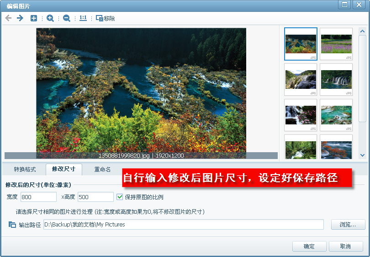Click the output path folder icon

point(12,225)
